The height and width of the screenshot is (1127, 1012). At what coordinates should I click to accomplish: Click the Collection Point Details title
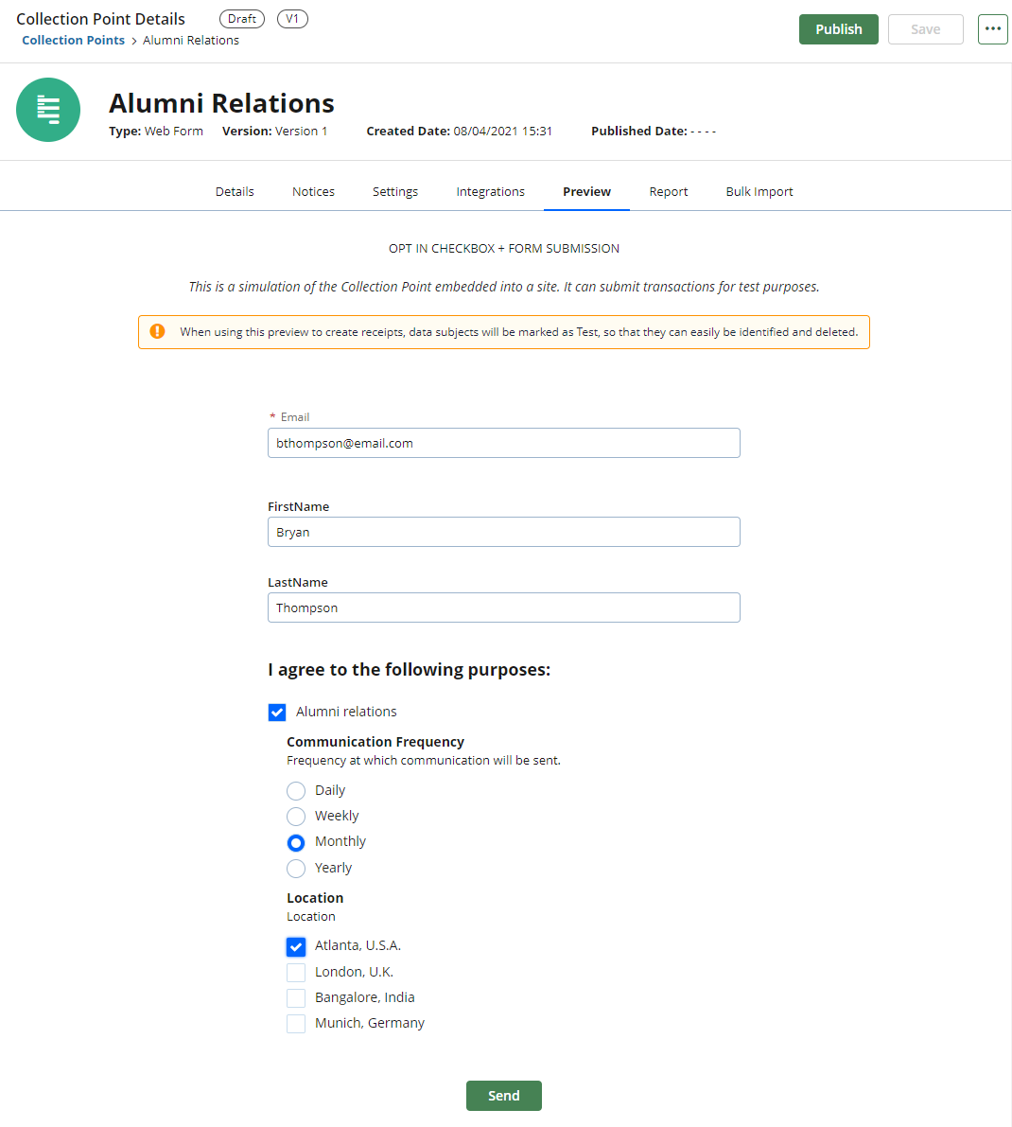100,20
